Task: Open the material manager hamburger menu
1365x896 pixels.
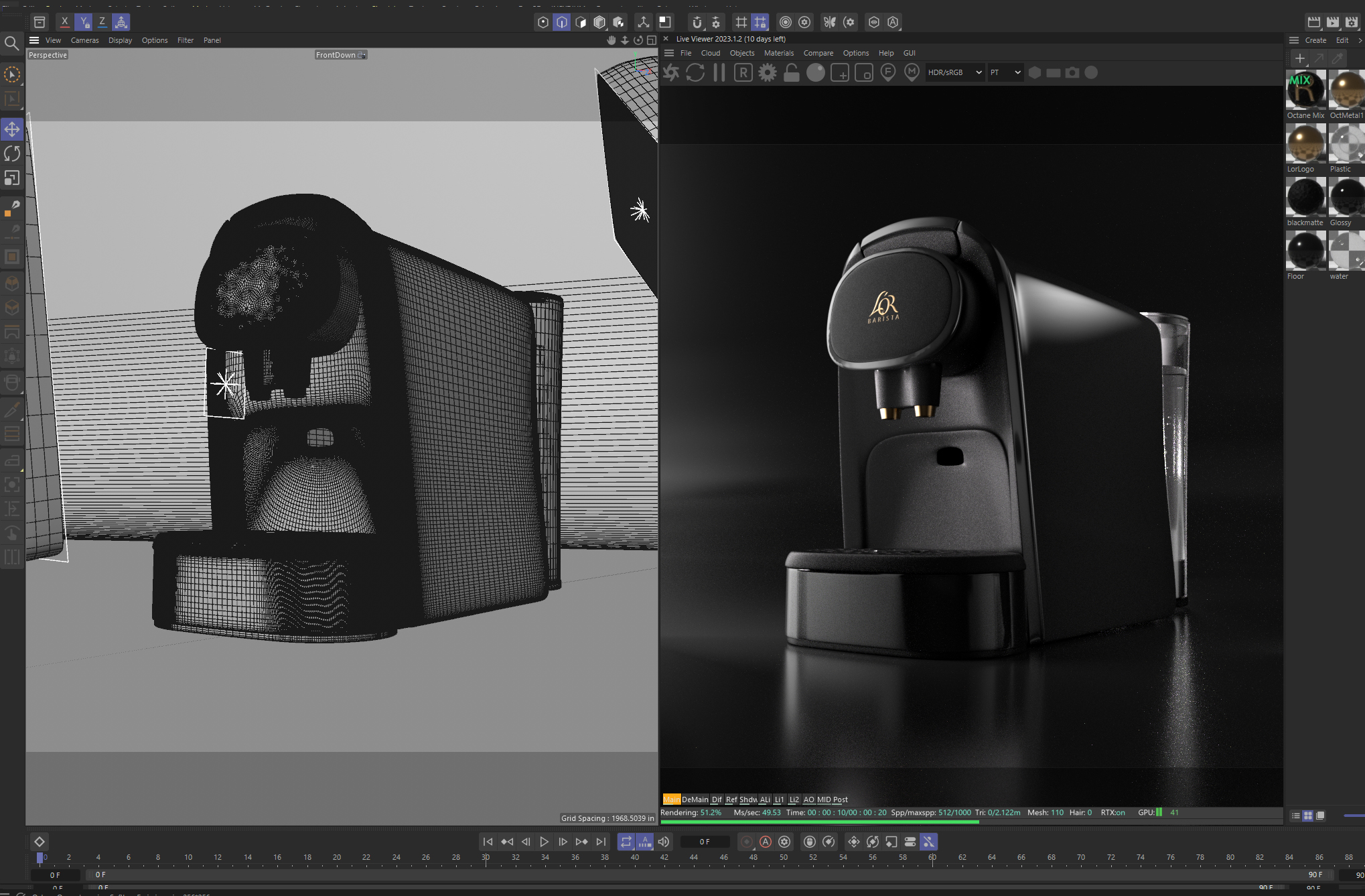Action: coord(1294,40)
